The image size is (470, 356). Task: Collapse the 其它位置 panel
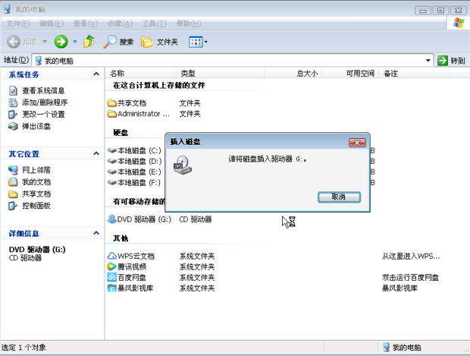(x=96, y=153)
